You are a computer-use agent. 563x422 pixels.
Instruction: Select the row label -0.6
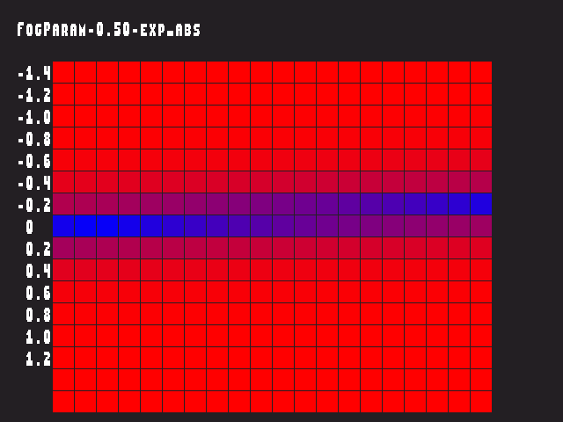pyautogui.click(x=34, y=161)
